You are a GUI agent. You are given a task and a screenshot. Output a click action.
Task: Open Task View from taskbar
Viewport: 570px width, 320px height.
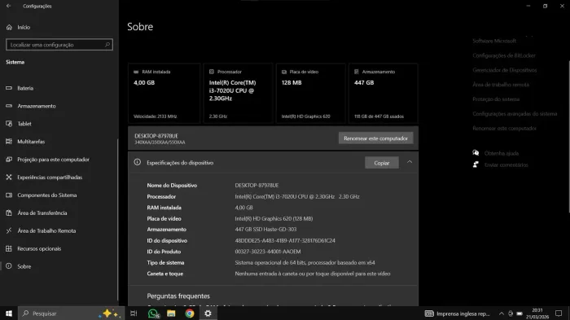[134, 313]
